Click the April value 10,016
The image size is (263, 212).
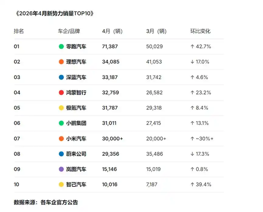[110, 185]
